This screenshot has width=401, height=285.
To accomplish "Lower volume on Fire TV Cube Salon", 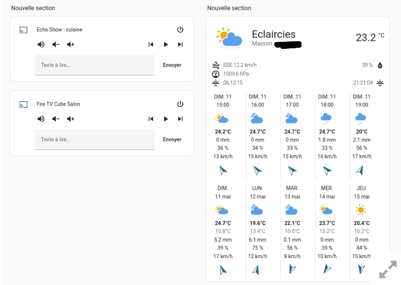I will (56, 119).
